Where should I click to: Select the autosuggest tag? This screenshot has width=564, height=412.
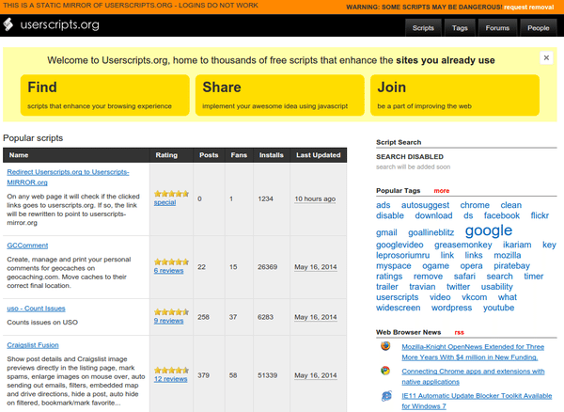pos(425,205)
